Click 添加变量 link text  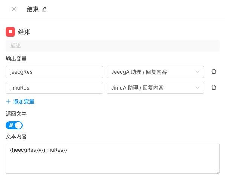pos(24,102)
